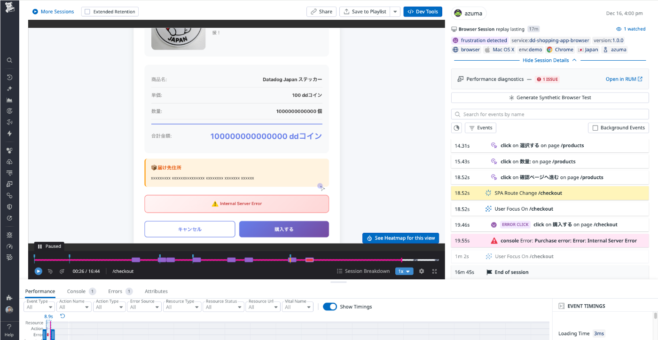This screenshot has width=658, height=340.
Task: Toggle the Show Timings switch
Action: (330, 307)
